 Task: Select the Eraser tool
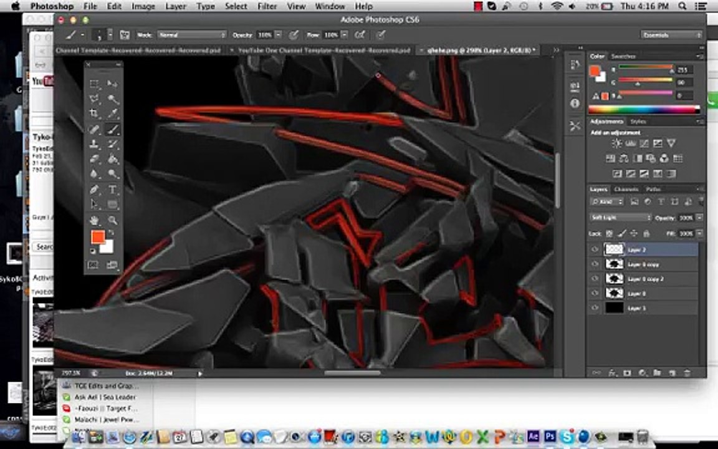94,159
